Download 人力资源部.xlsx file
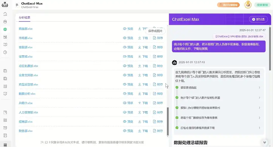This screenshot has height=147, width=273. click(x=143, y=112)
